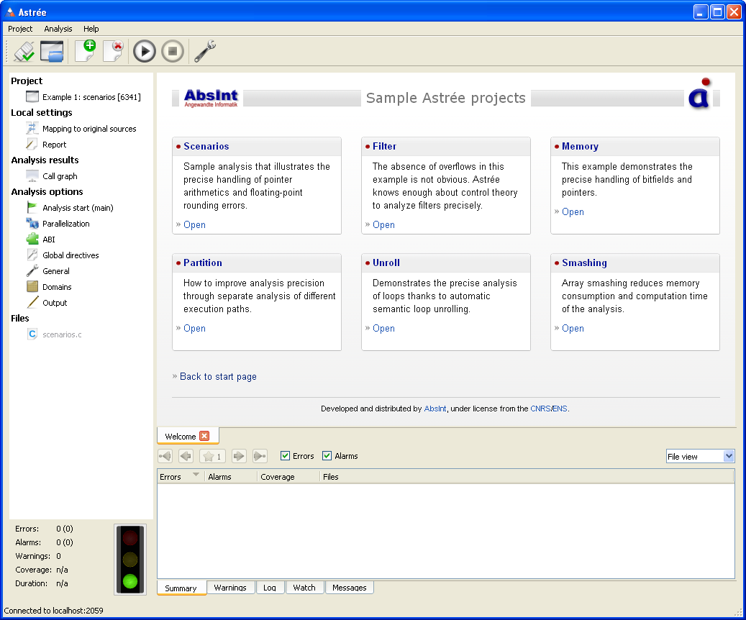Toggle the Errors checkbox
Image resolution: width=746 pixels, height=620 pixels.
click(285, 456)
